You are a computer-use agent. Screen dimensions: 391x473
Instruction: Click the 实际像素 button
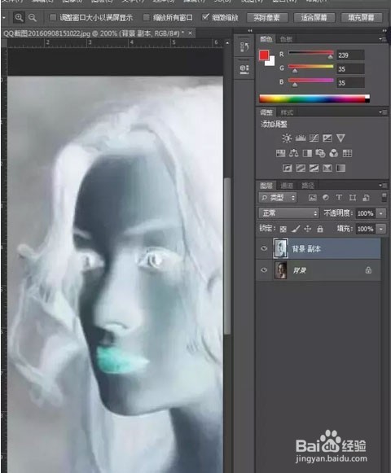click(267, 18)
